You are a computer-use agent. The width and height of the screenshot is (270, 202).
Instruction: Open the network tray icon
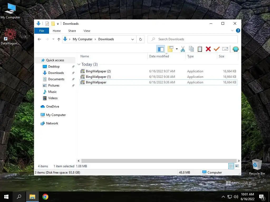click(230, 197)
